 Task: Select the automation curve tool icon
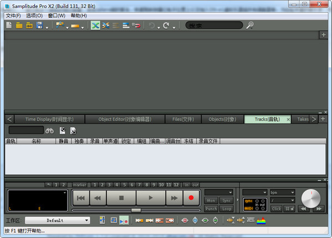(60, 25)
